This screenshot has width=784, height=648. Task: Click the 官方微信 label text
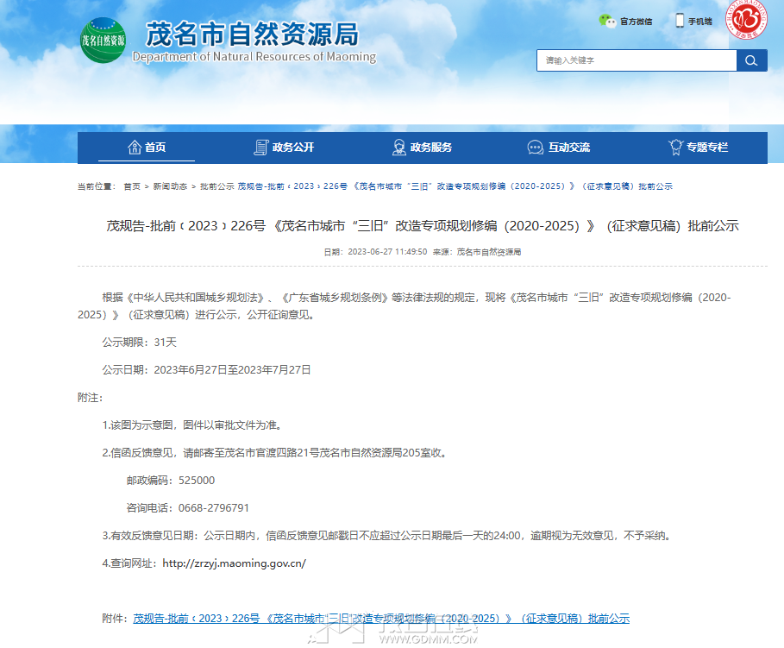(636, 22)
